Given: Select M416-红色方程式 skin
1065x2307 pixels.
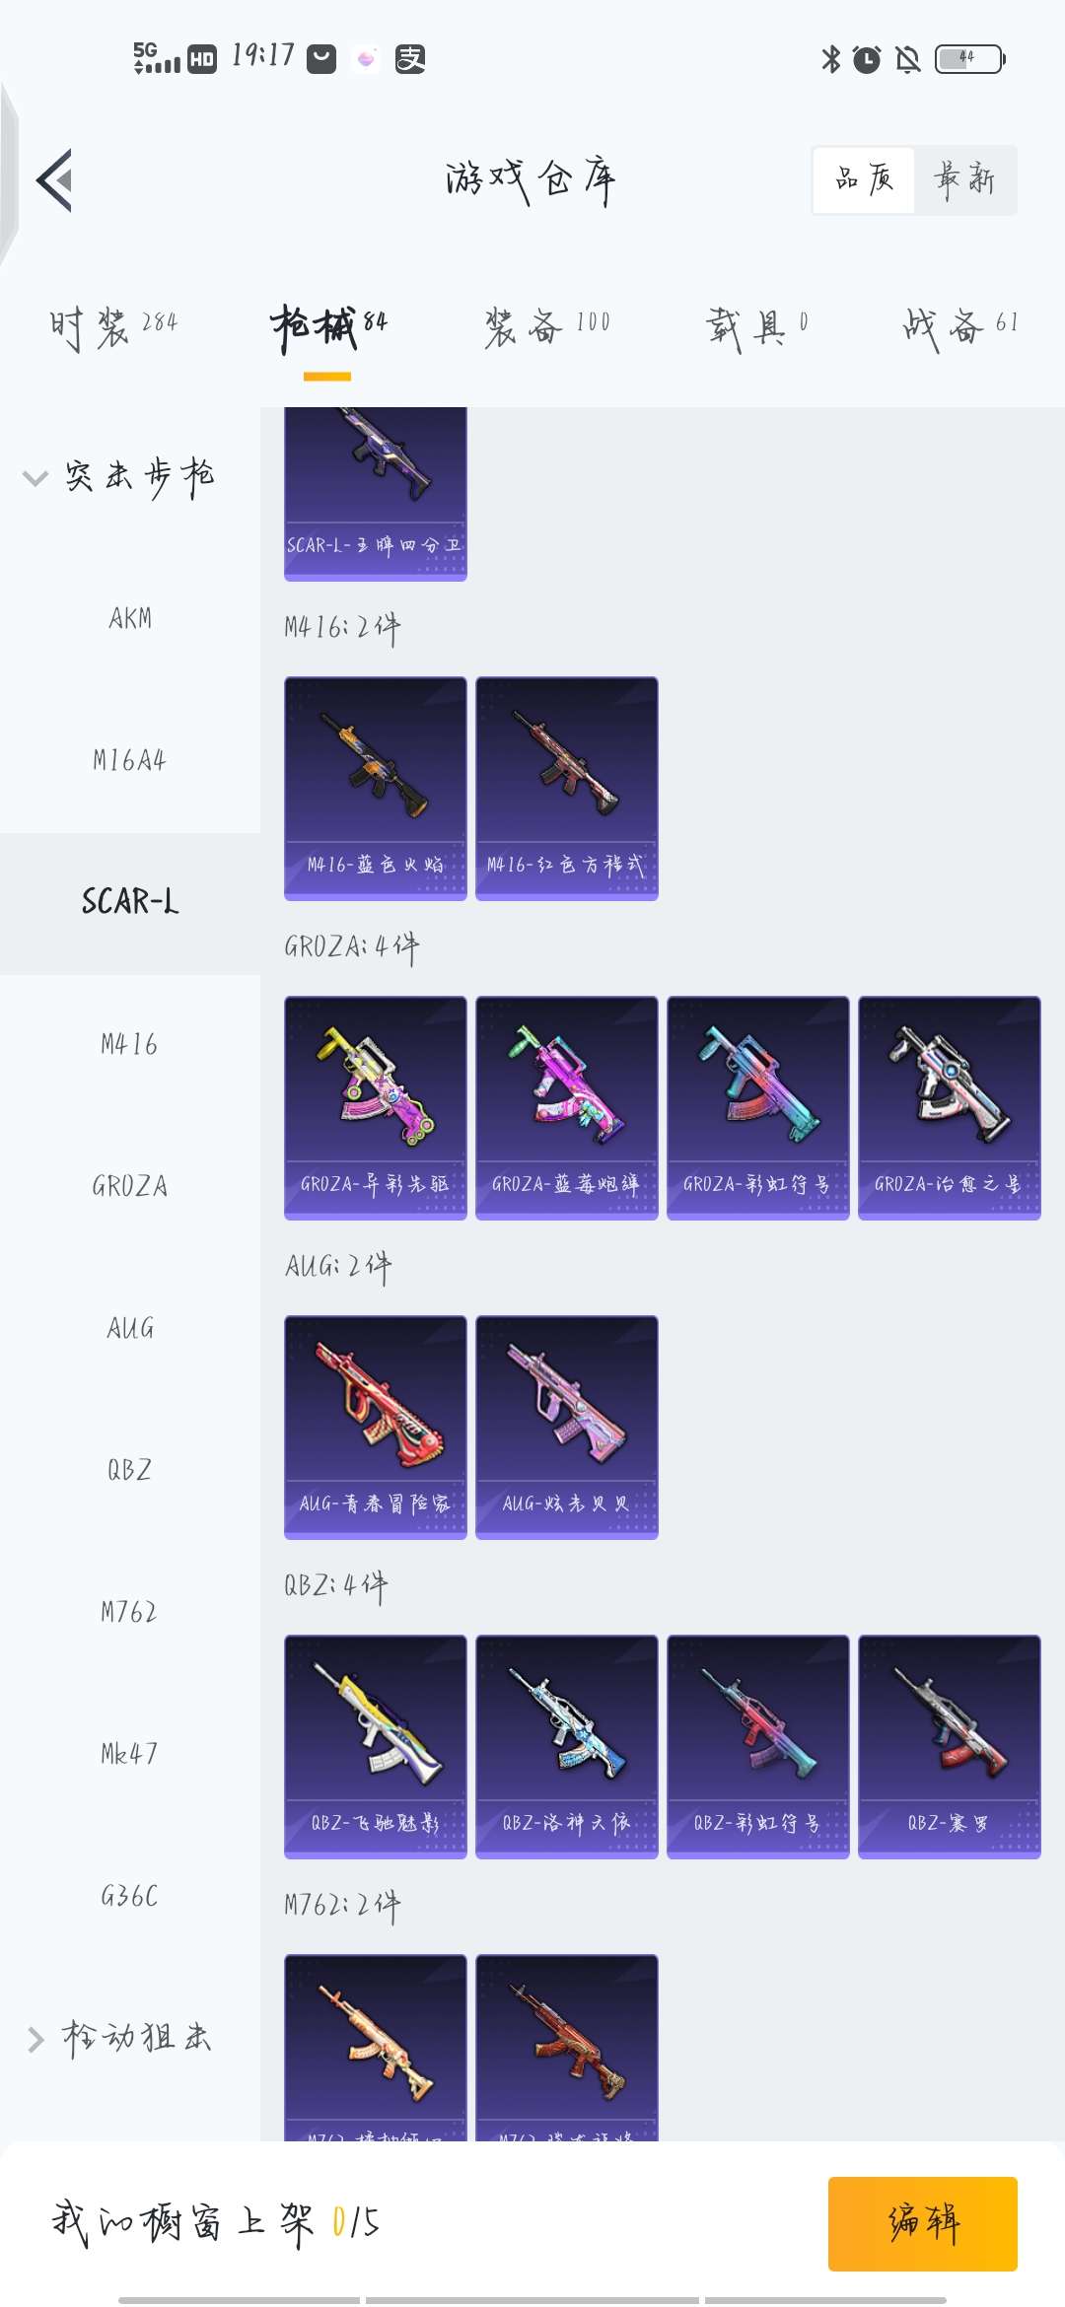Looking at the screenshot, I should click(x=567, y=789).
